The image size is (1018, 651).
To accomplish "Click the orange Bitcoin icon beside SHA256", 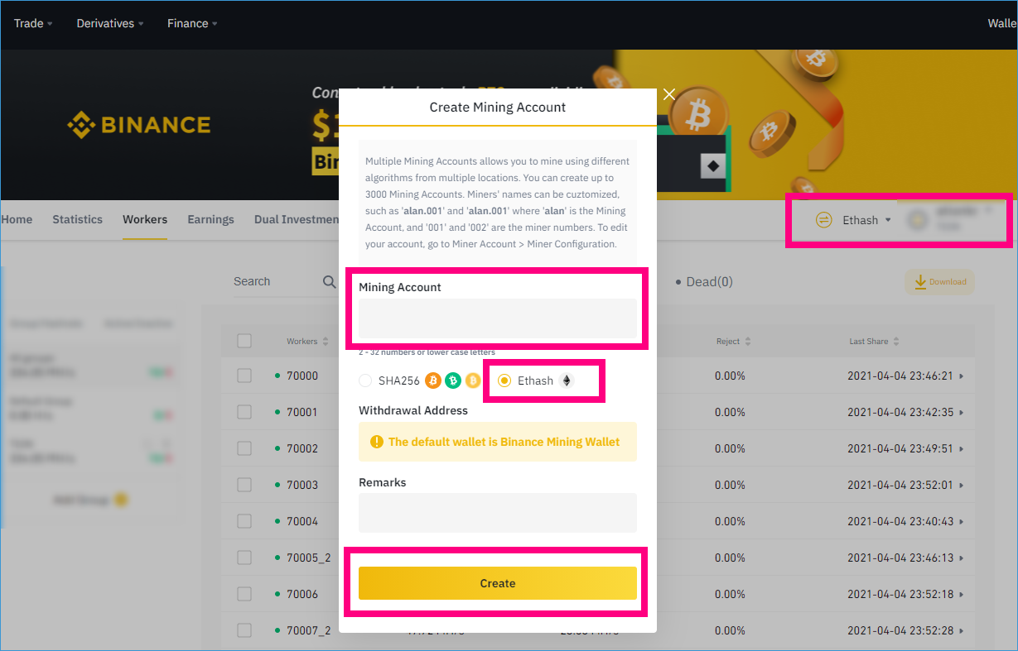I will pos(432,381).
